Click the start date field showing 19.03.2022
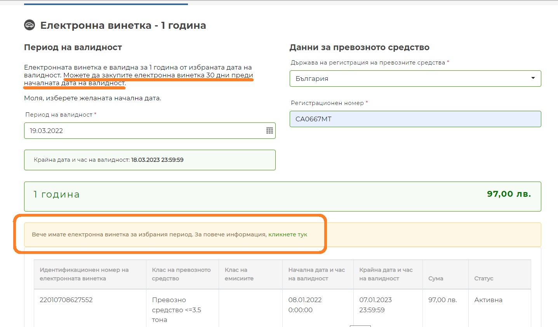 [144, 131]
